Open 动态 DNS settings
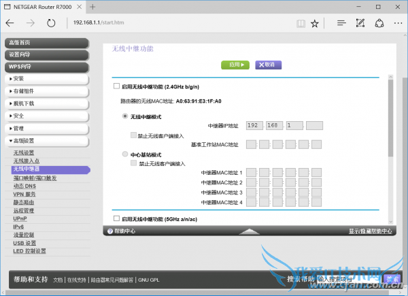408x296 pixels. tap(24, 186)
